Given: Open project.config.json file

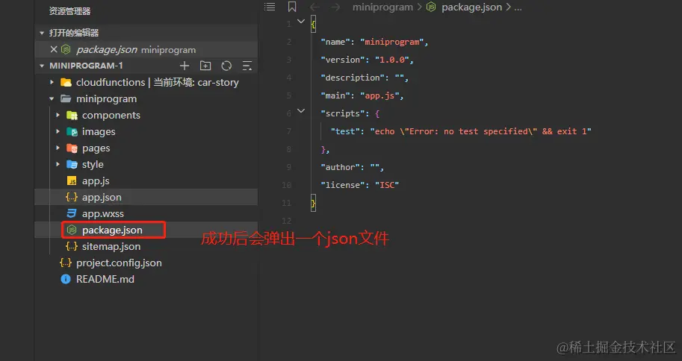Looking at the screenshot, I should [x=118, y=263].
